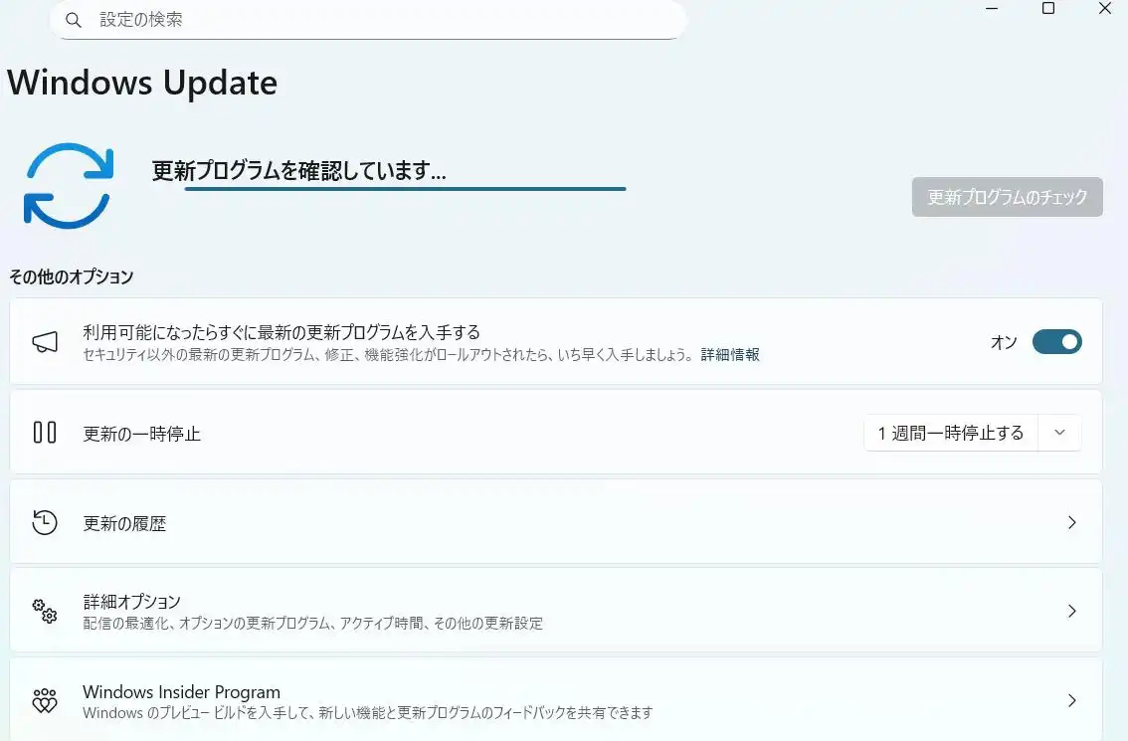The height and width of the screenshot is (741, 1128).
Task: Click the pause icon beside 更新の一時停止
Action: click(x=45, y=433)
